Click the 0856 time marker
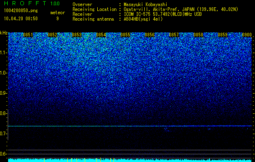Viewport: 255px width, 162px height. click(x=150, y=35)
